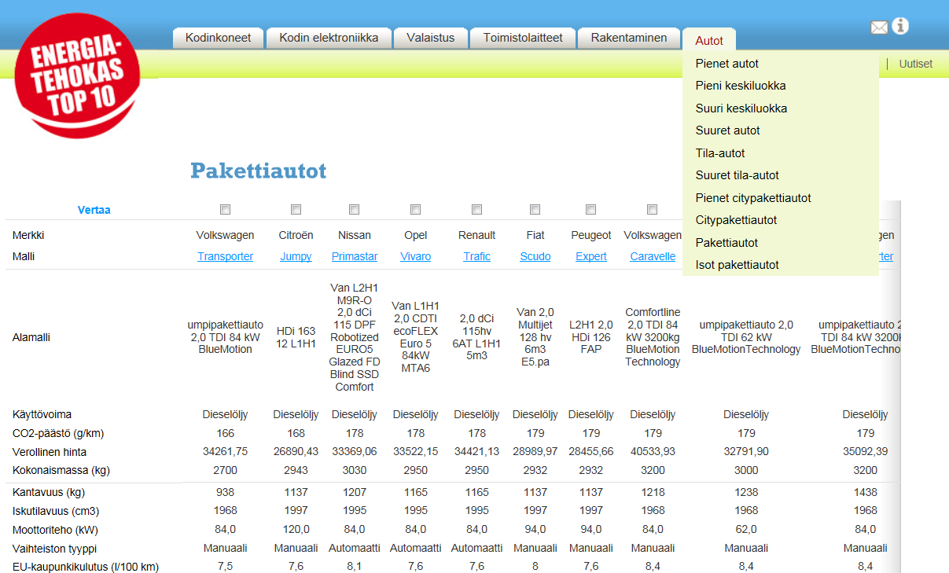Click the price value 34261,75
The image size is (949, 573).
tap(226, 452)
